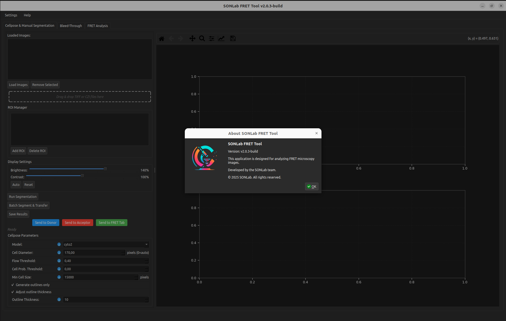Click the green Send to FRET Tab button

coord(112,222)
